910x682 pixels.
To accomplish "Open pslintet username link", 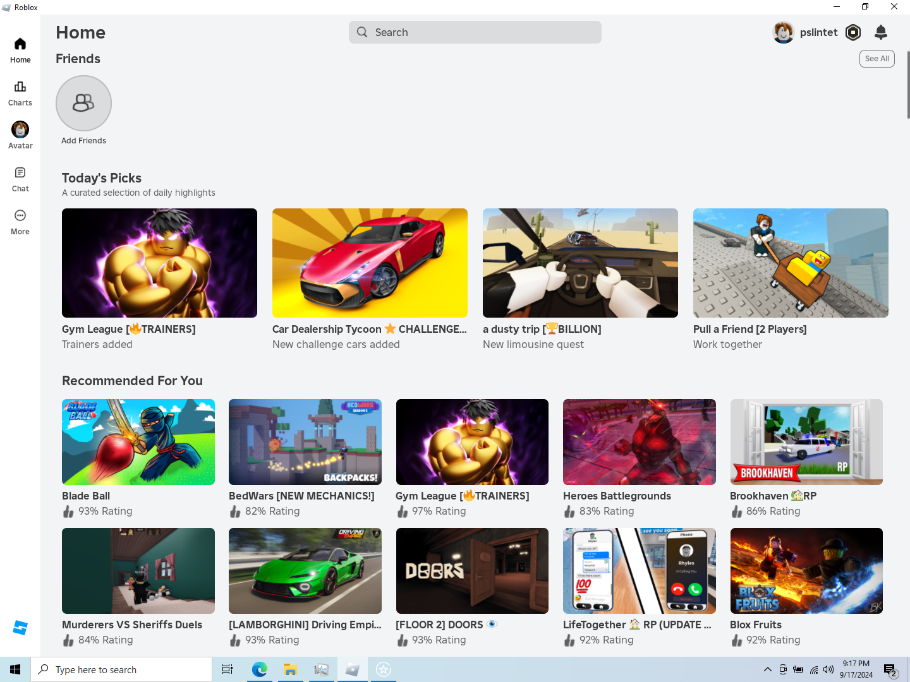I will coord(818,32).
